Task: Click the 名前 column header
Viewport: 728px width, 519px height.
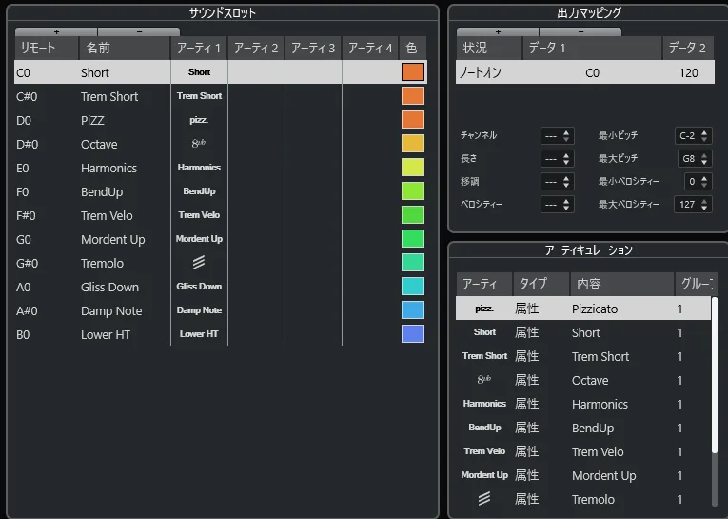Action: 125,48
